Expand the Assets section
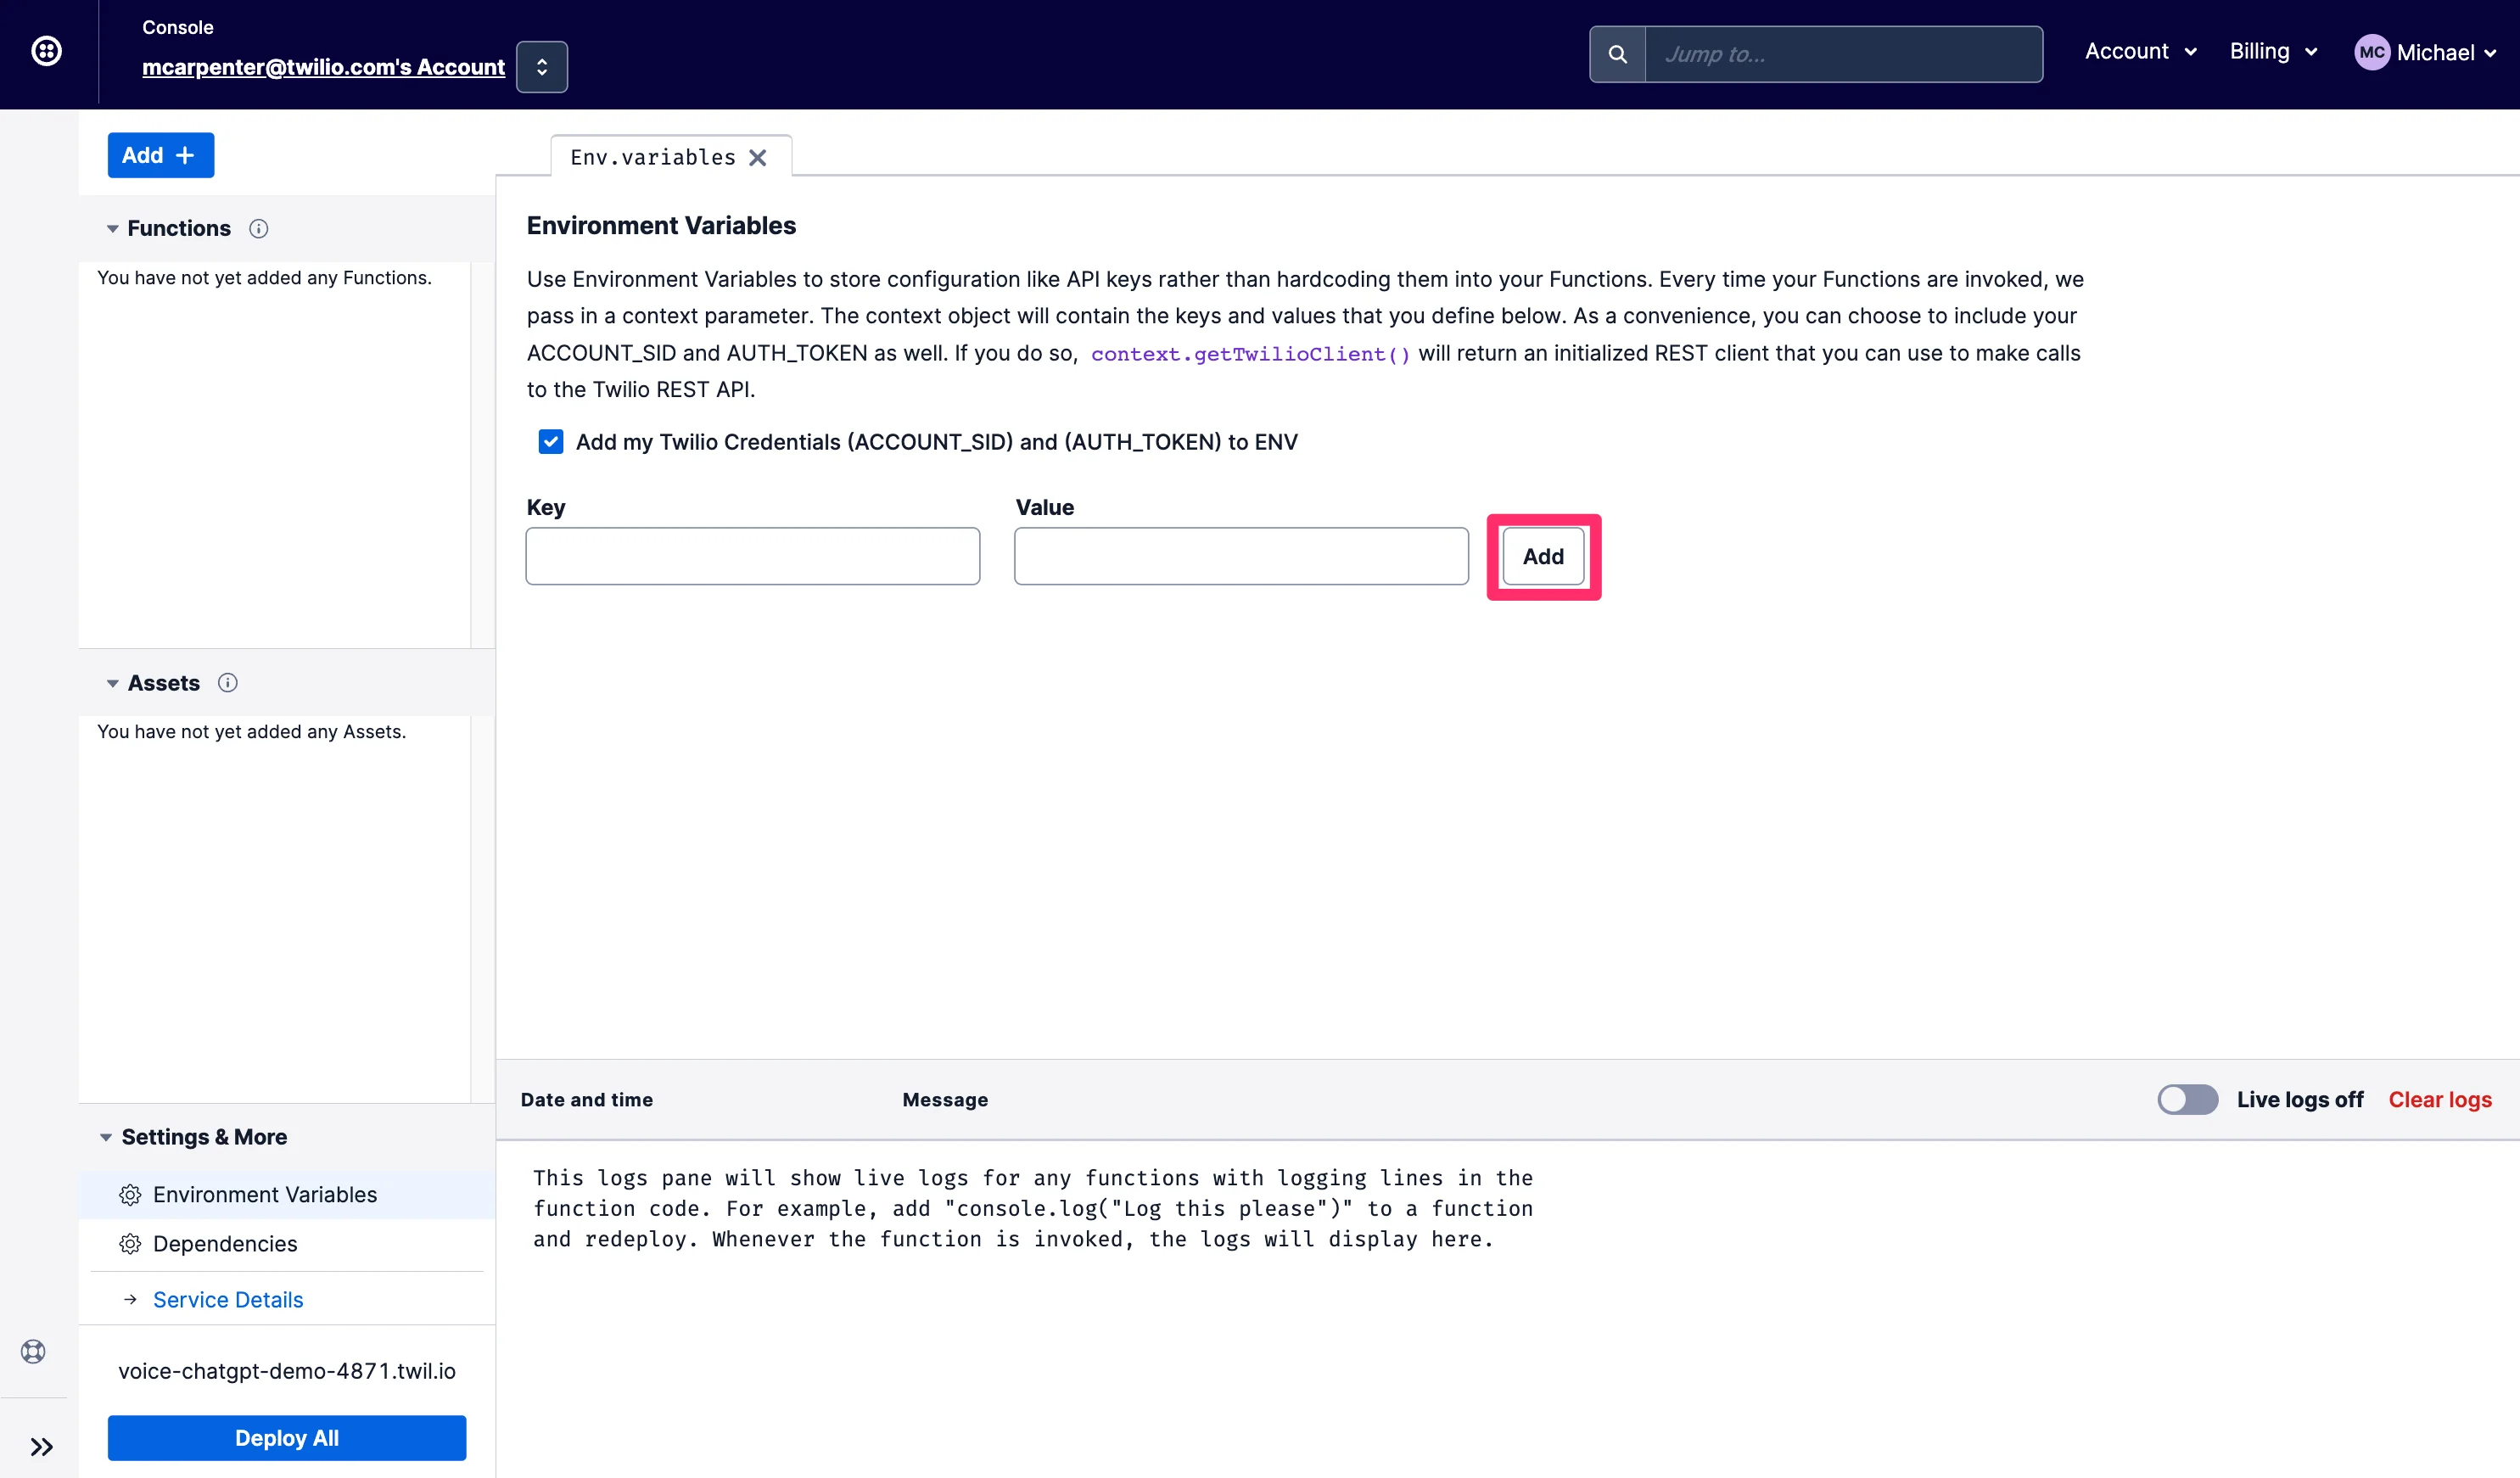Image resolution: width=2520 pixels, height=1478 pixels. pyautogui.click(x=109, y=683)
